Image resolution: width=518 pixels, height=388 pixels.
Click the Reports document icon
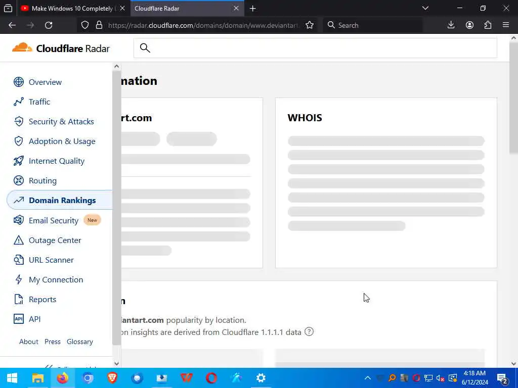(19, 299)
